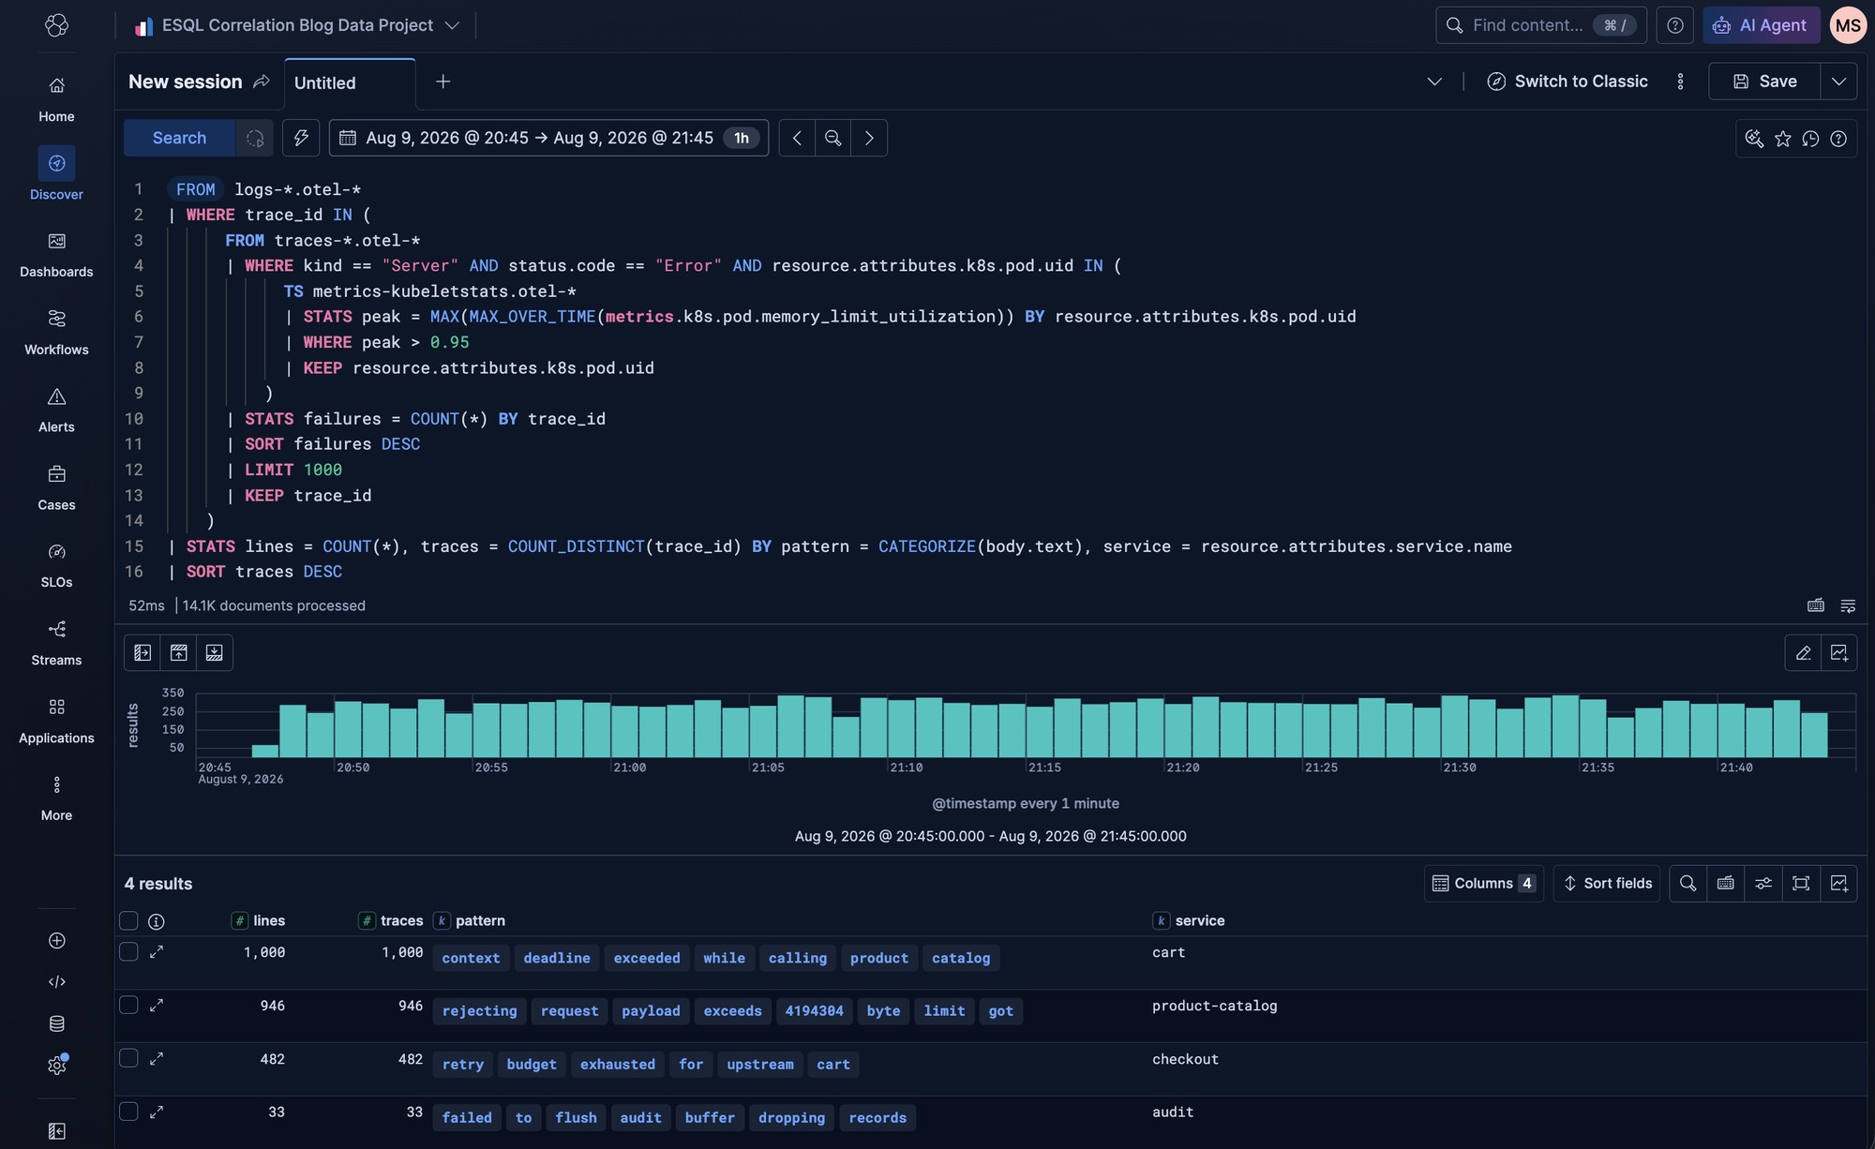This screenshot has height=1149, width=1875.
Task: Open More menu in sidebar
Action: coord(56,798)
